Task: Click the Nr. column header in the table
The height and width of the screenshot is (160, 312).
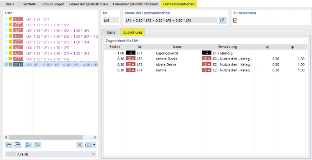Action: pos(140,47)
